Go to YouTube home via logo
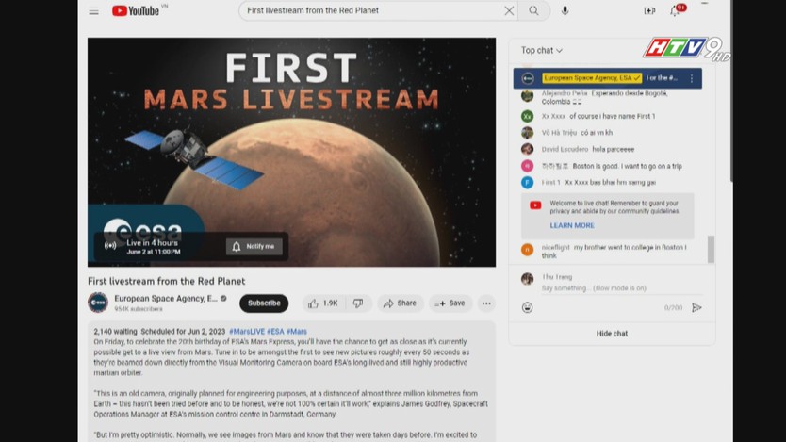786x442 pixels. 136,10
